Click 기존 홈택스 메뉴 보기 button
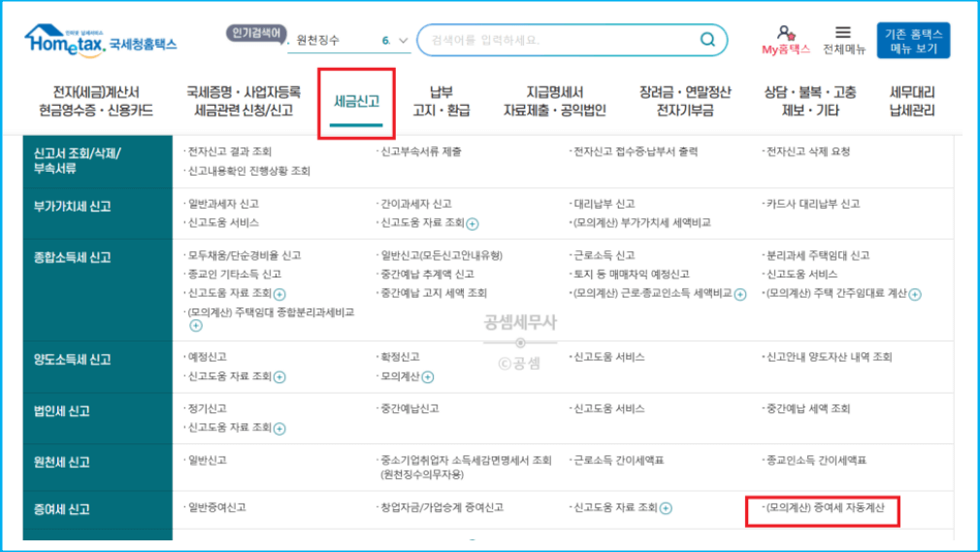The width and height of the screenshot is (980, 552). 913,41
